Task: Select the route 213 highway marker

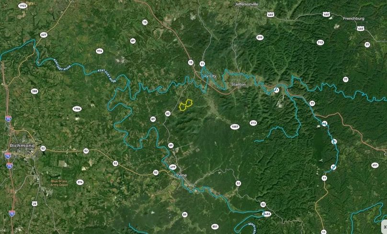Action: [253, 123]
